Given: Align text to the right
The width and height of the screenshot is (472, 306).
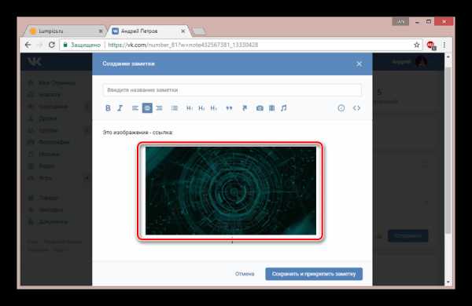Looking at the screenshot, I should (159, 108).
